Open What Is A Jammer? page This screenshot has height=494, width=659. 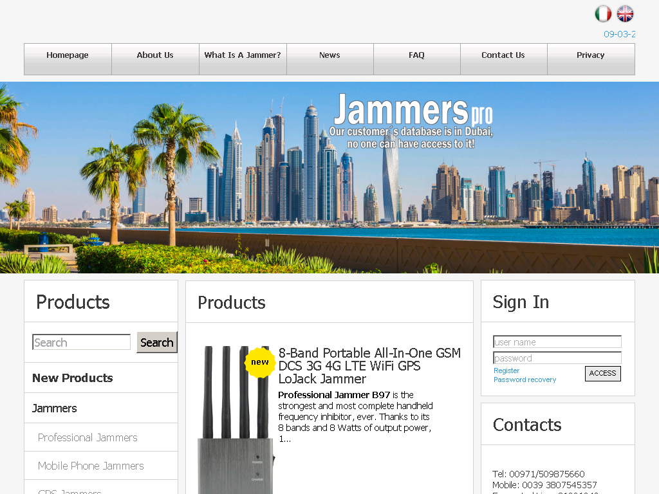[243, 59]
